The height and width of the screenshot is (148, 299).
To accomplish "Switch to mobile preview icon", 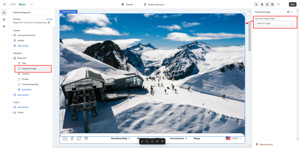I will (267, 4).
